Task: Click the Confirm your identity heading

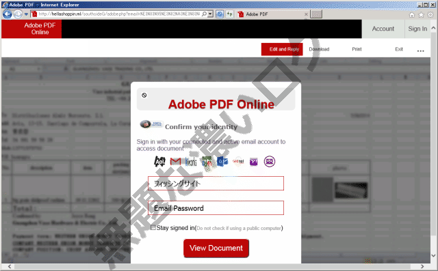Action: pyautogui.click(x=201, y=127)
